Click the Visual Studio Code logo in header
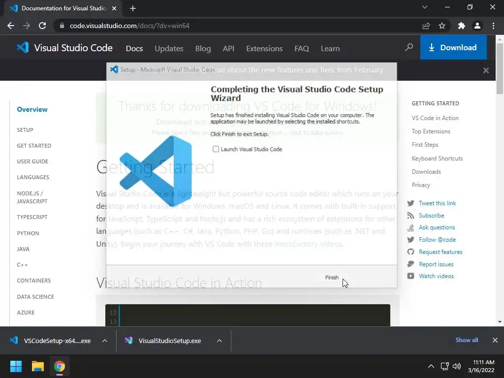 point(64,48)
